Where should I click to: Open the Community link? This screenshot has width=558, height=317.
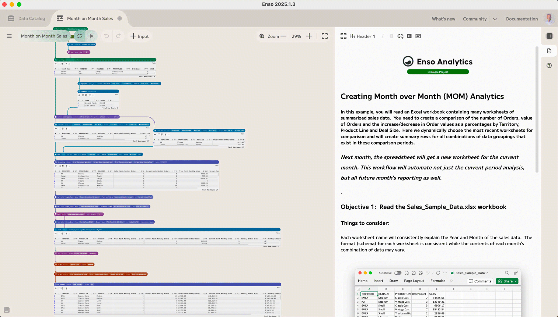475,19
